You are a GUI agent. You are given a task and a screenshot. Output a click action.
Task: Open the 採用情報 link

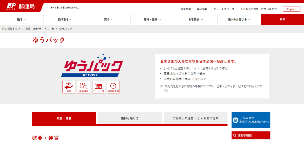point(202,9)
